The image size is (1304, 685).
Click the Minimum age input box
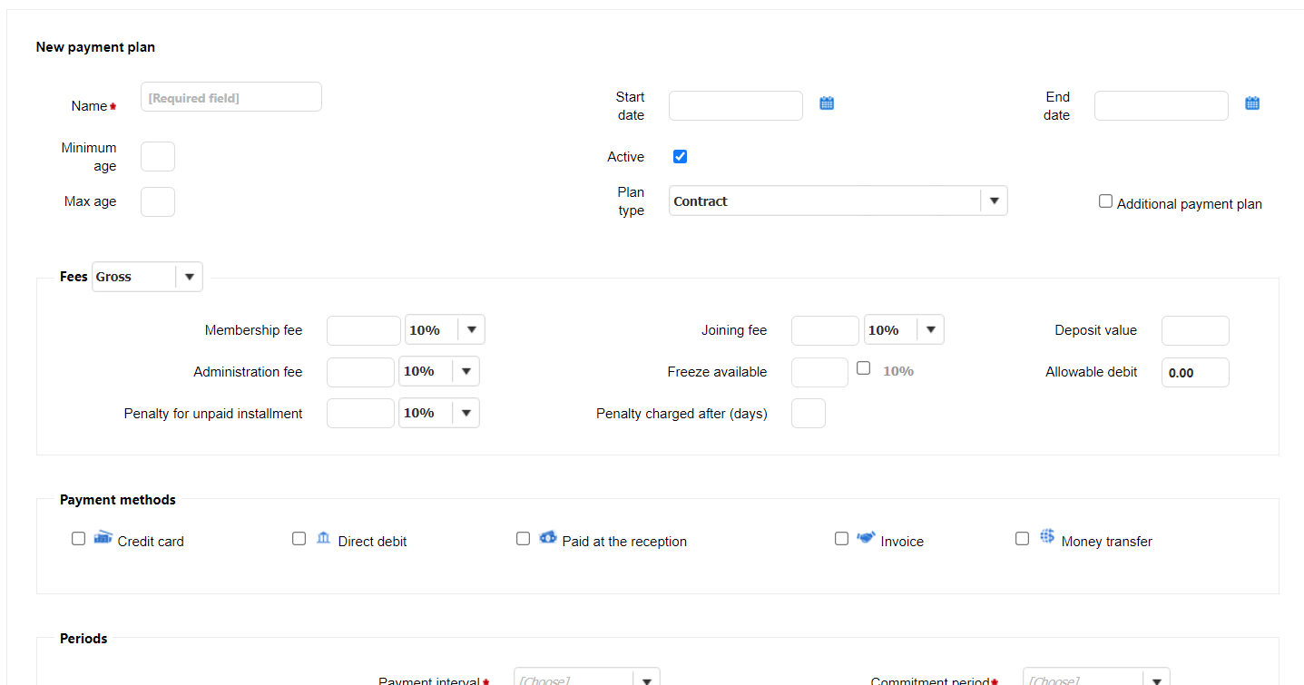tap(158, 157)
